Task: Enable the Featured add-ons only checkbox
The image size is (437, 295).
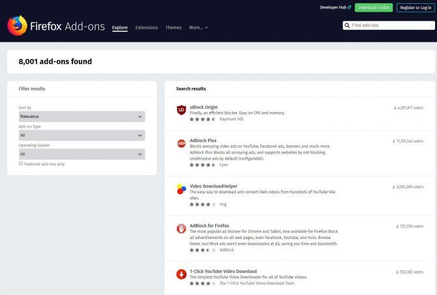Action: 21,164
